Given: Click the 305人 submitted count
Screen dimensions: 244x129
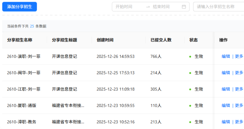Looking at the screenshot, I should (x=156, y=89).
